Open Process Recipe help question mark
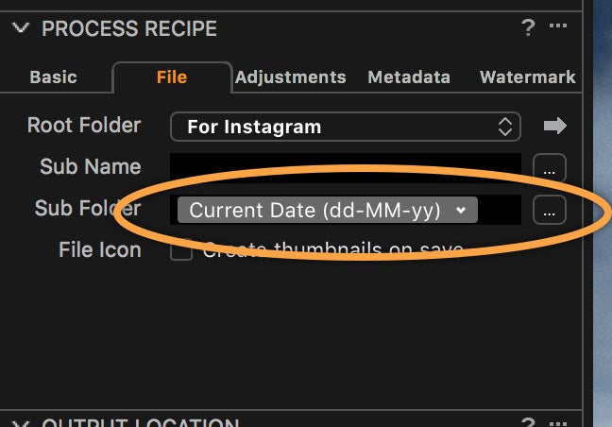This screenshot has width=612, height=427. pyautogui.click(x=528, y=27)
